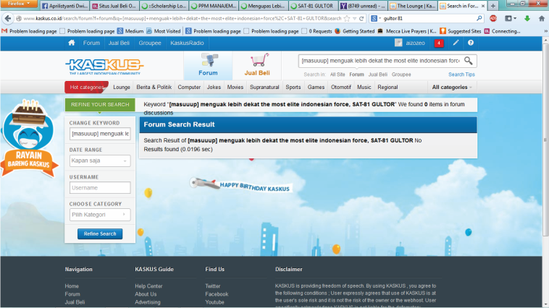
Task: Switch to the Situs Jual Beli tab
Action: coord(114,6)
